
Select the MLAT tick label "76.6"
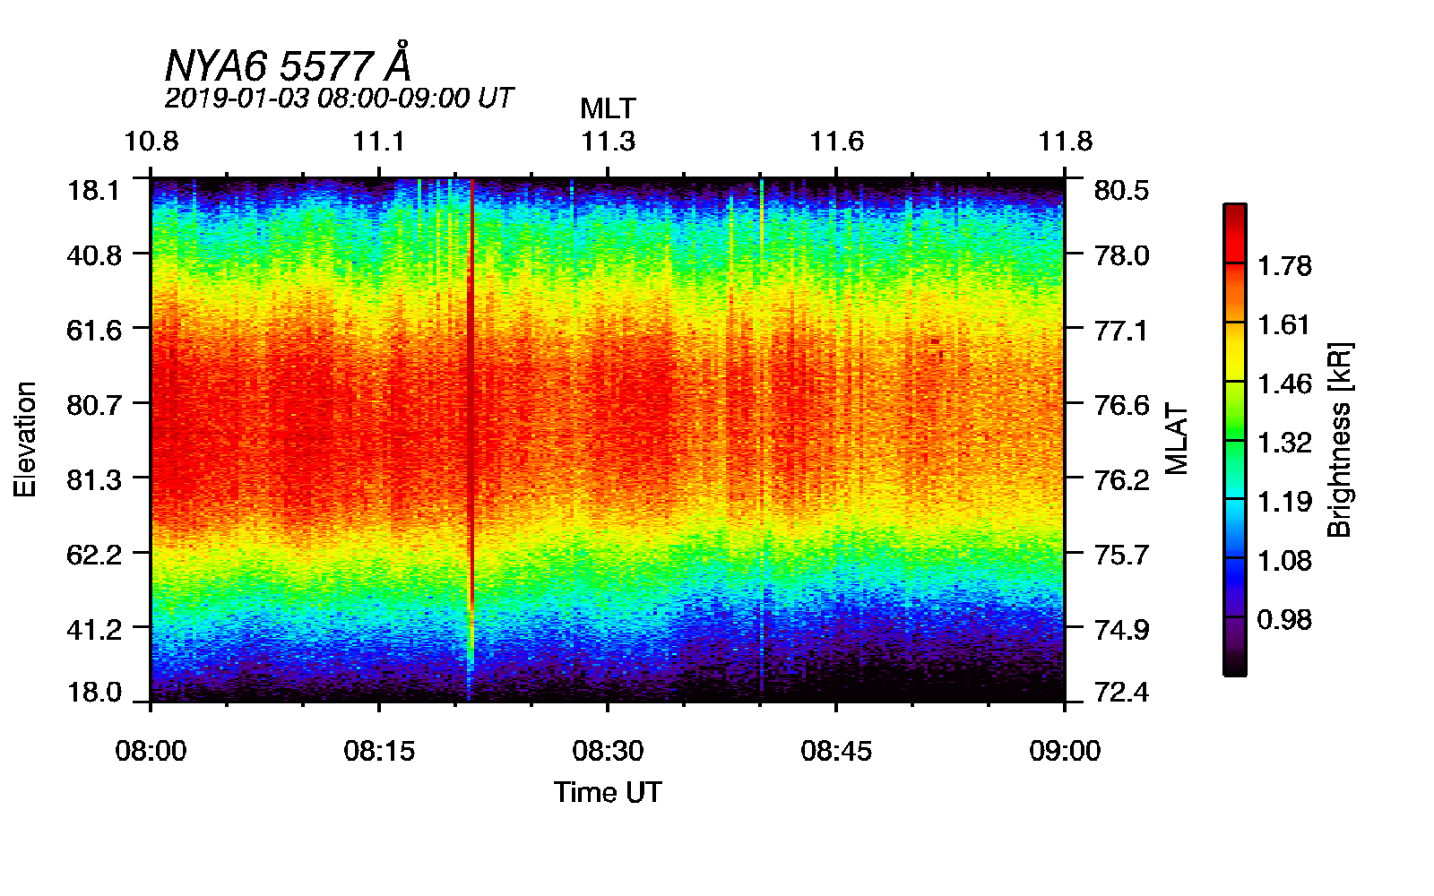pos(1121,405)
